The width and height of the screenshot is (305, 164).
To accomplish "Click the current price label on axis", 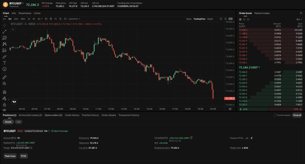I will click(230, 99).
